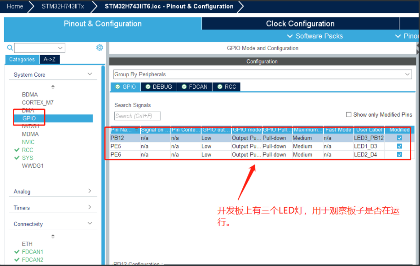Screen dimensions: 420x266
Task: Sort by Modified column header
Action: click(x=399, y=130)
